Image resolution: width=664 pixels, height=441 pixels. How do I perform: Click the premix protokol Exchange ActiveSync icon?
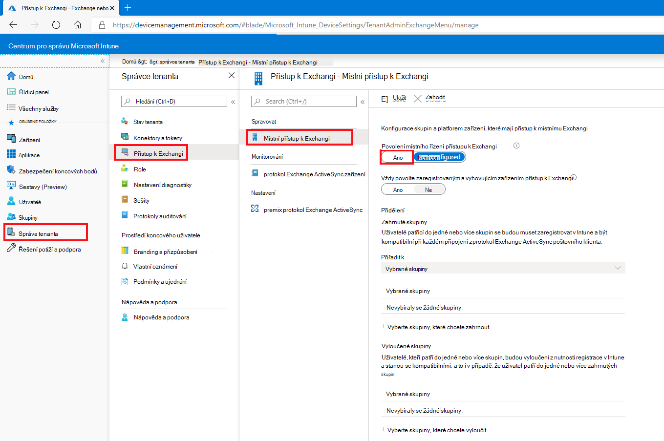255,209
